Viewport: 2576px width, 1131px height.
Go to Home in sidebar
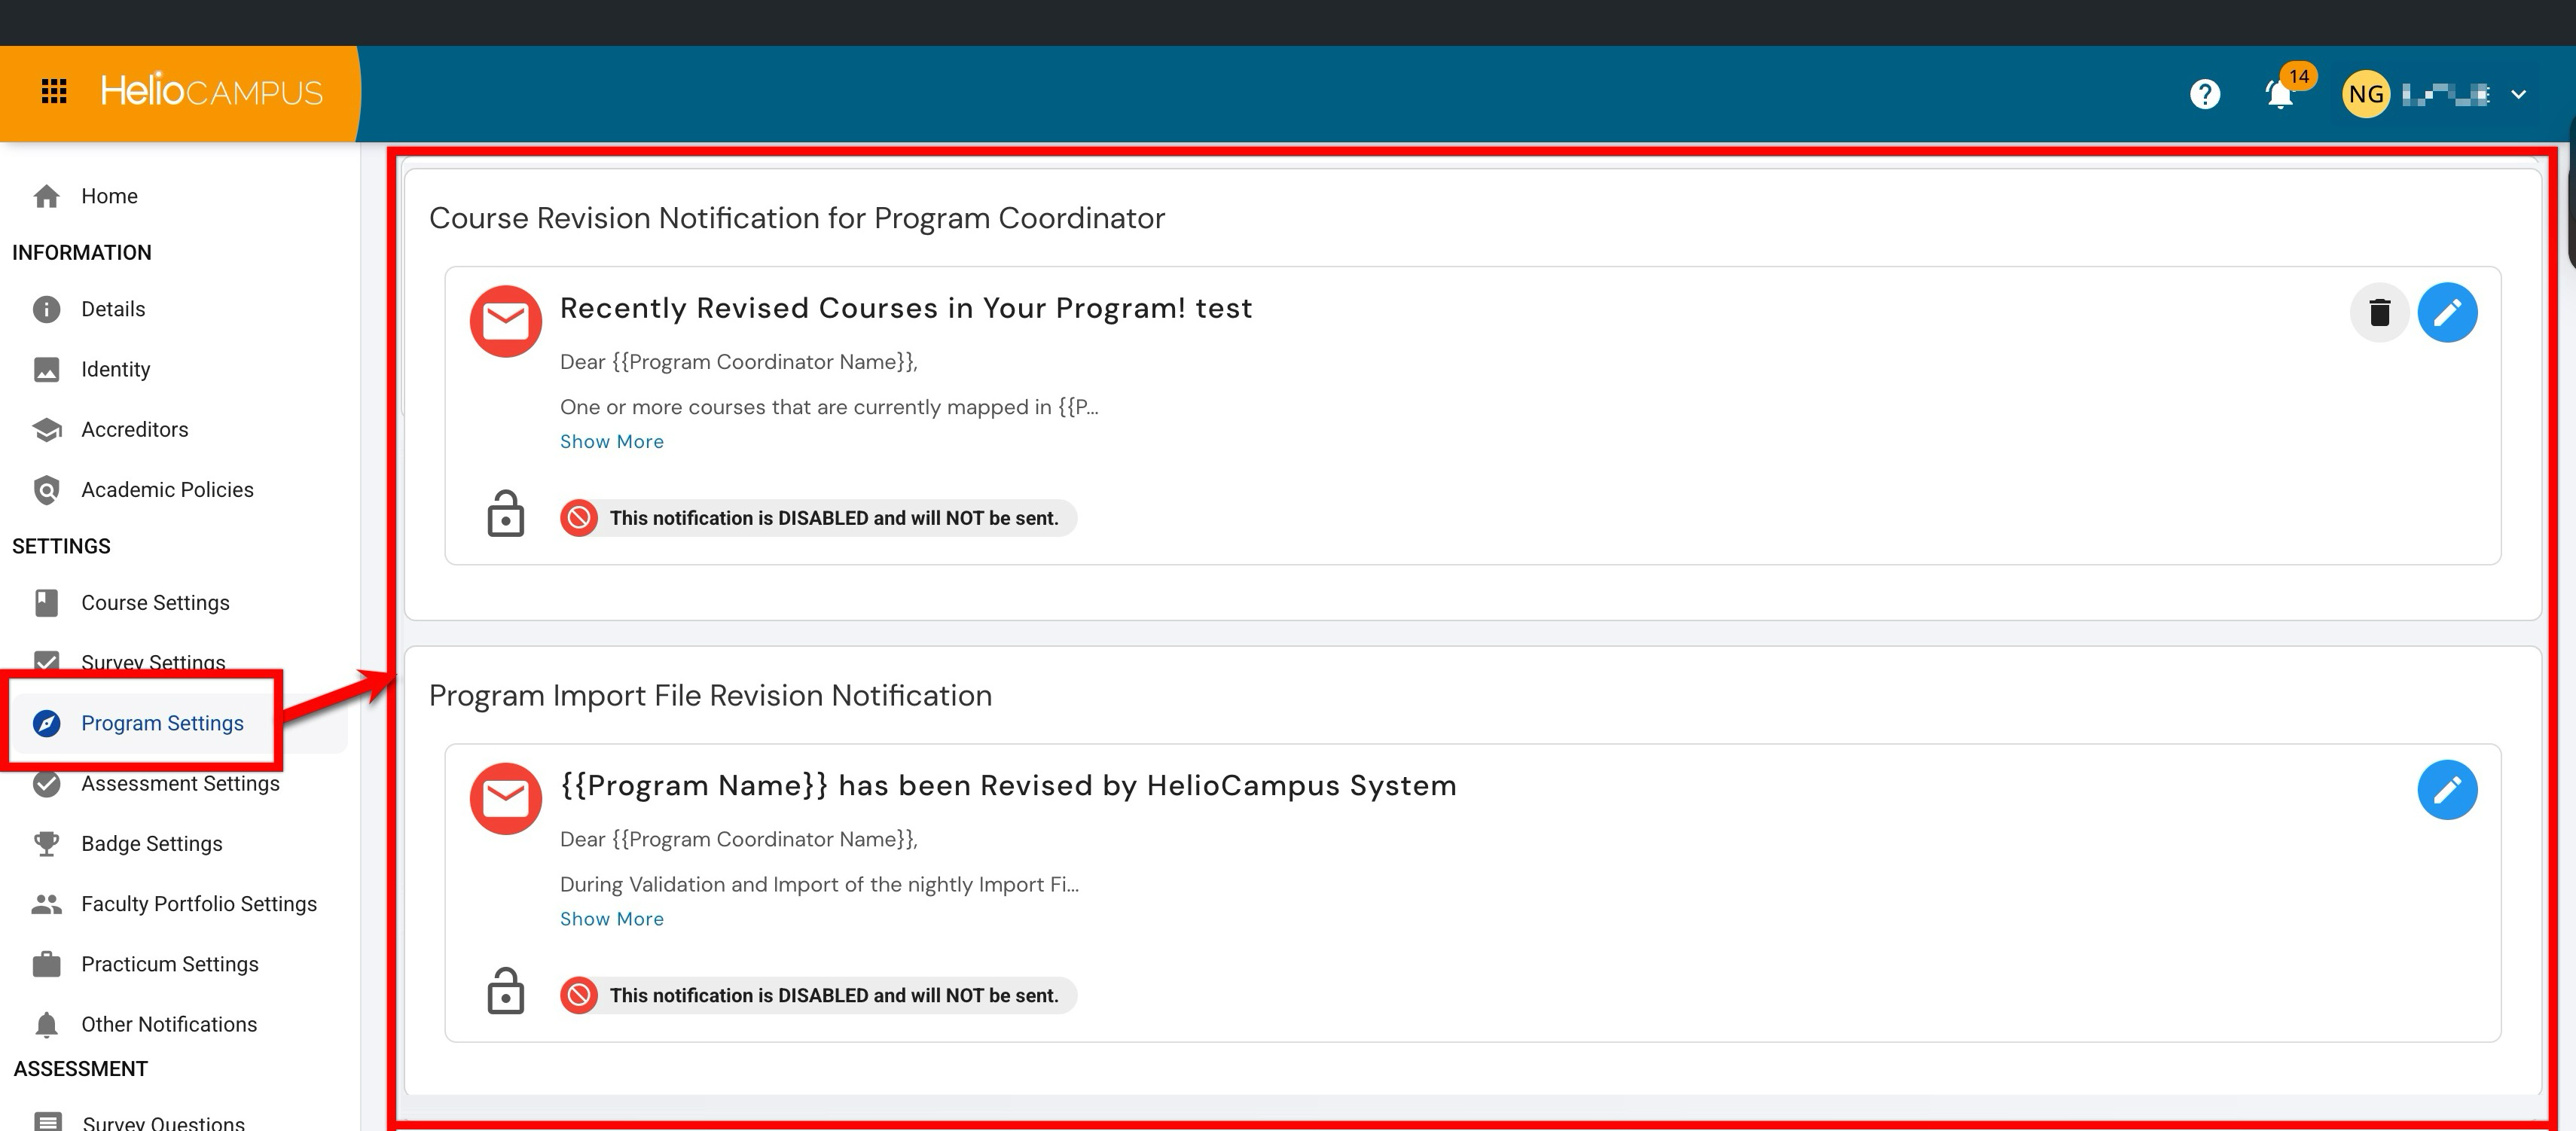click(109, 196)
